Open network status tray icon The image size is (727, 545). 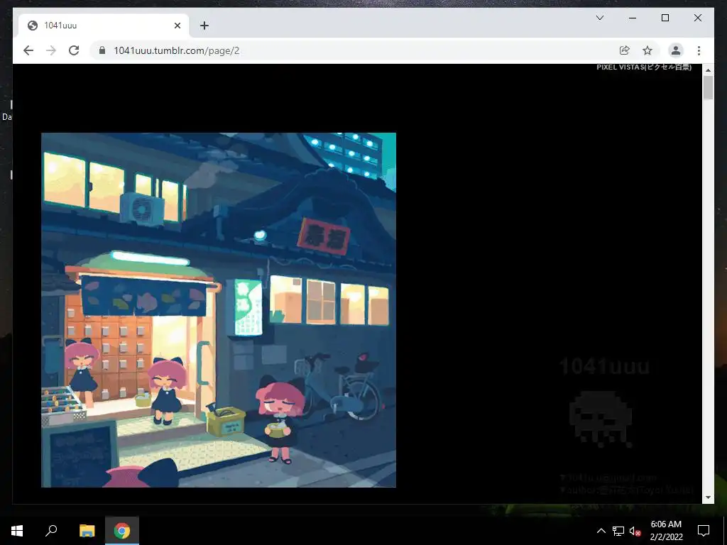click(618, 531)
